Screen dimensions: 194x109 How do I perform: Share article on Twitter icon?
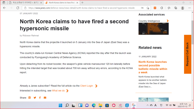(x=35, y=98)
